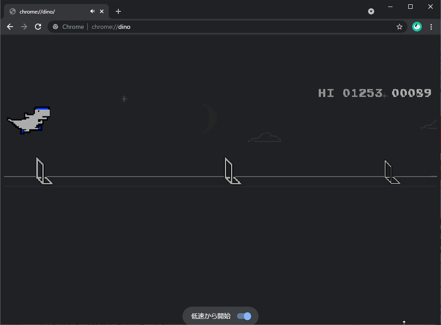The image size is (441, 325).
Task: Click the jumping T-Rex character
Action: (x=29, y=120)
